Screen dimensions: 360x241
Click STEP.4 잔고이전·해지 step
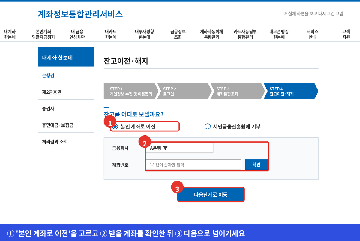290,91
